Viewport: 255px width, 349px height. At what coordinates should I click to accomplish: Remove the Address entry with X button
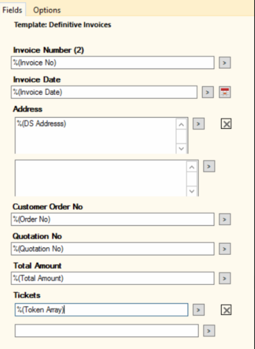pos(226,124)
